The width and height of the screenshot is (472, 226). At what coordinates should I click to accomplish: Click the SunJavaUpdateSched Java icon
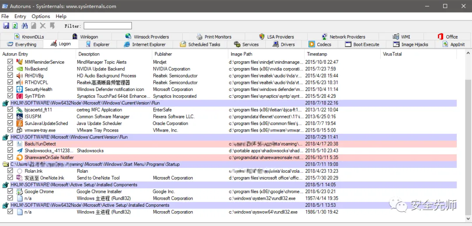pyautogui.click(x=20, y=123)
